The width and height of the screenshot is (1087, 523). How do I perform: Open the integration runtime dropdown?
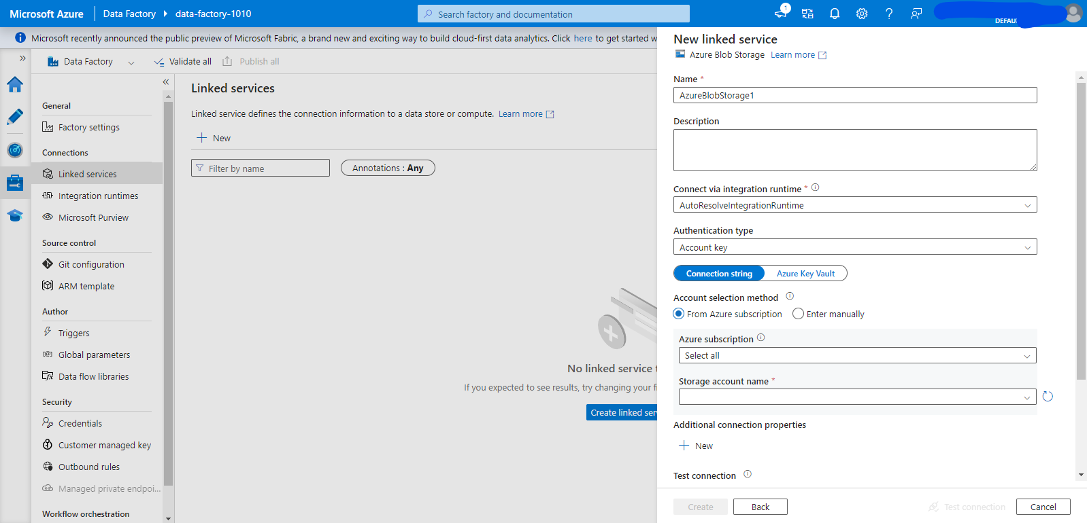coord(855,205)
